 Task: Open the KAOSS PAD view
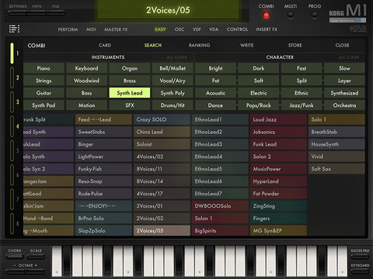pyautogui.click(x=360, y=257)
